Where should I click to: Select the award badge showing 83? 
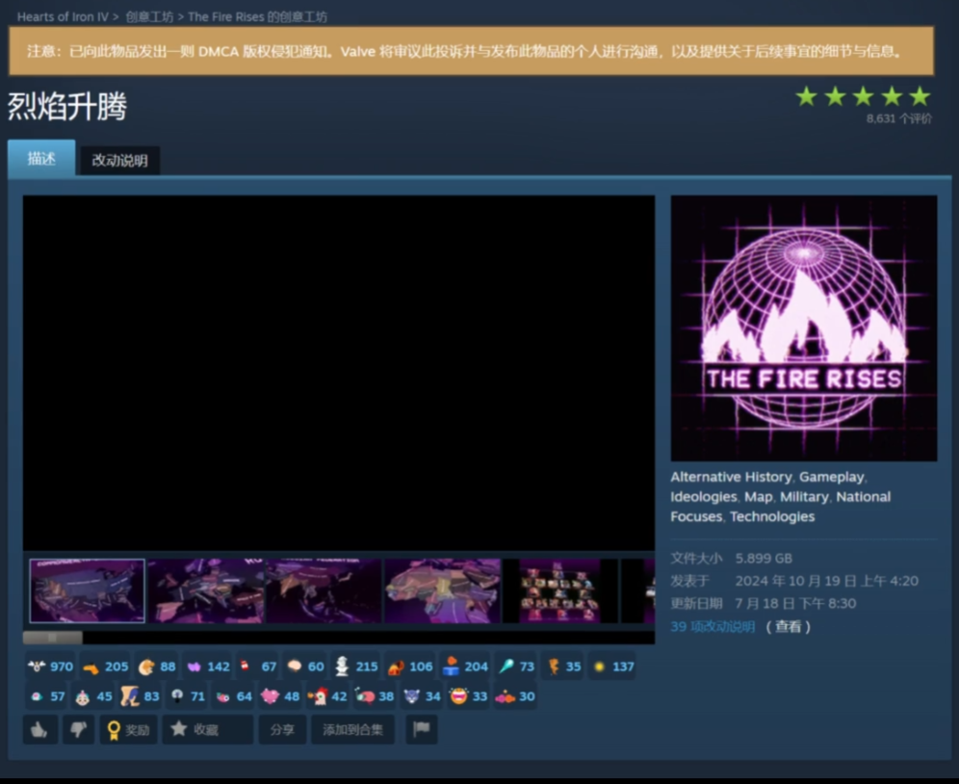[140, 696]
